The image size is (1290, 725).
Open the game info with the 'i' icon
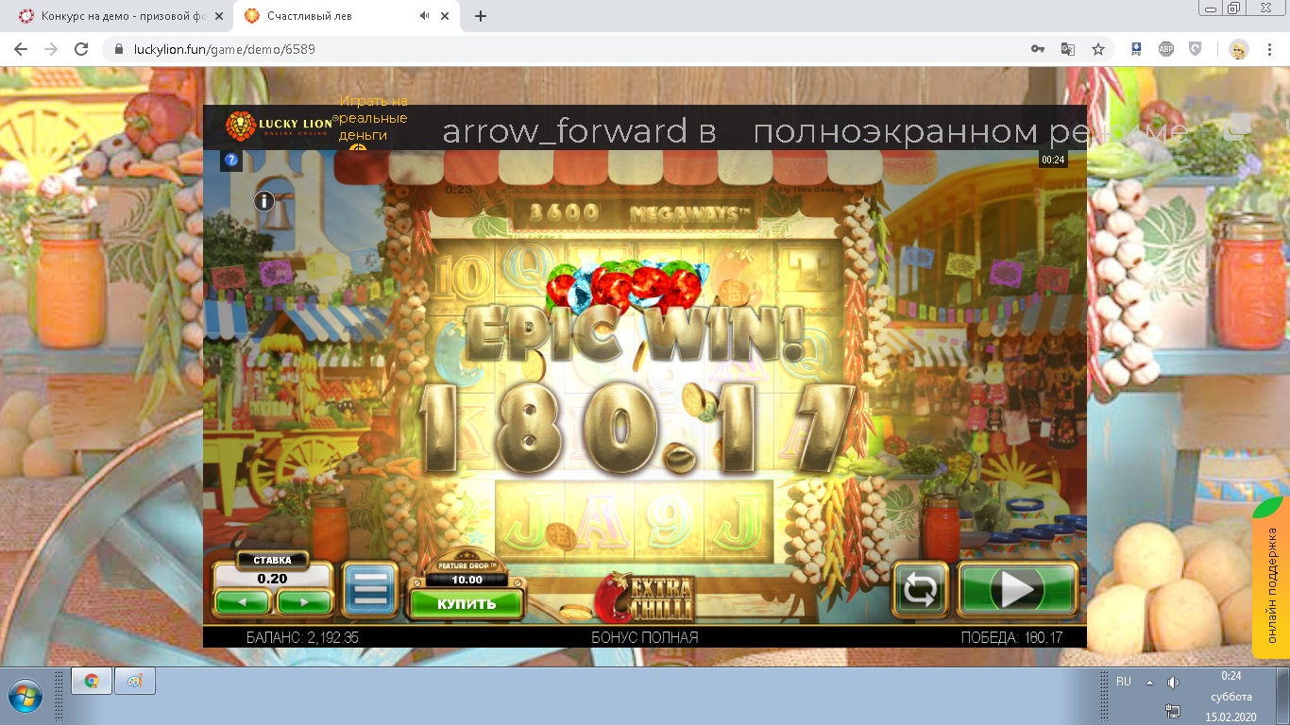pos(263,200)
